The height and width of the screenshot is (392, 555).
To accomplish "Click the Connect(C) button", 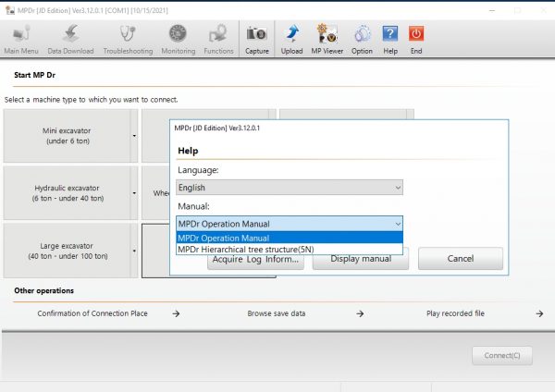I will click(502, 356).
